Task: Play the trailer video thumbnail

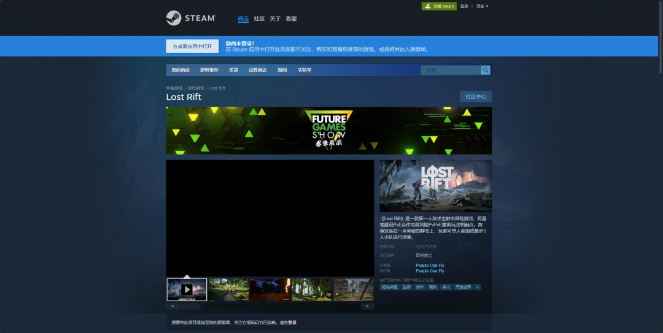Action: (x=187, y=289)
